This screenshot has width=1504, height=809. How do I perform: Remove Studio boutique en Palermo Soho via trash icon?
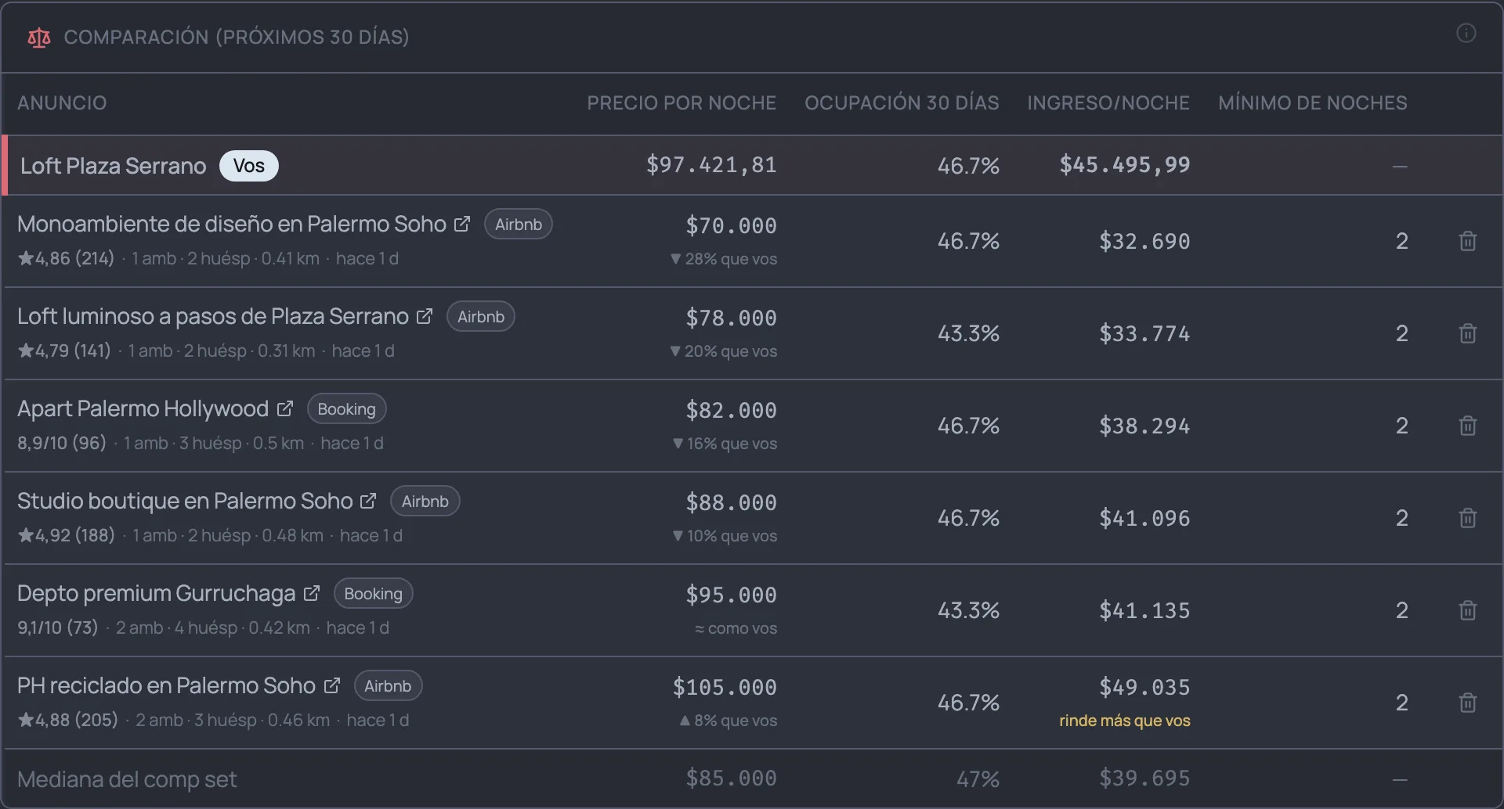[x=1467, y=518]
